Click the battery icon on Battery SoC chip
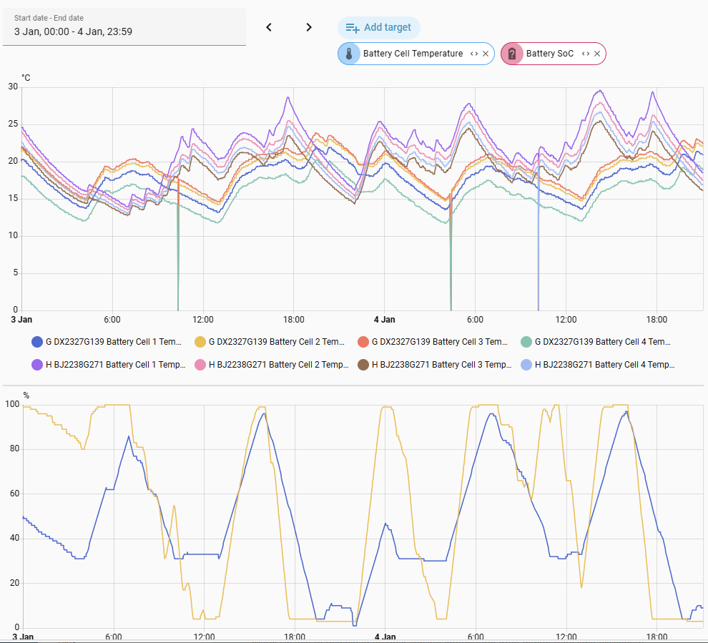Image resolution: width=708 pixels, height=643 pixels. pyautogui.click(x=512, y=54)
